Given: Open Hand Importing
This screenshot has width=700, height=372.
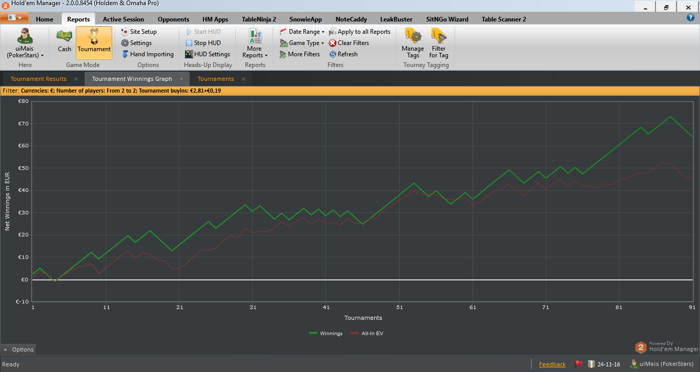Looking at the screenshot, I should (148, 54).
